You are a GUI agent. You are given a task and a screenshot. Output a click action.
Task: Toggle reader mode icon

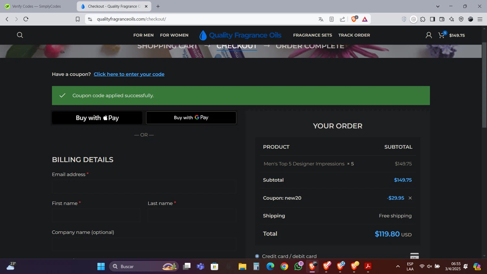(x=331, y=19)
